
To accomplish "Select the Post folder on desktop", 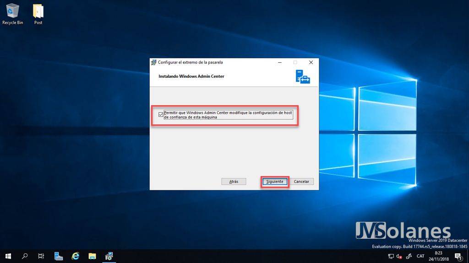I will (38, 14).
